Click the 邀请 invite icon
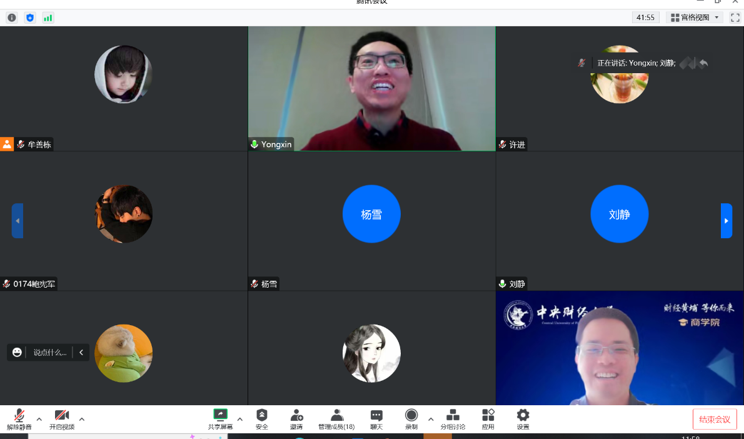 [296, 418]
